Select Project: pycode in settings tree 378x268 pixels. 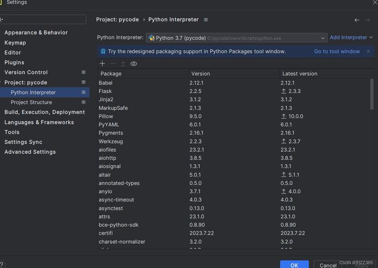[26, 83]
